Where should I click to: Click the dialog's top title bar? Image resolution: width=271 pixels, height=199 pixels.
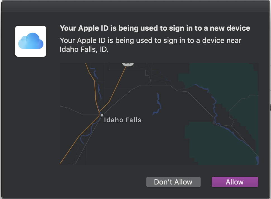pyautogui.click(x=135, y=6)
